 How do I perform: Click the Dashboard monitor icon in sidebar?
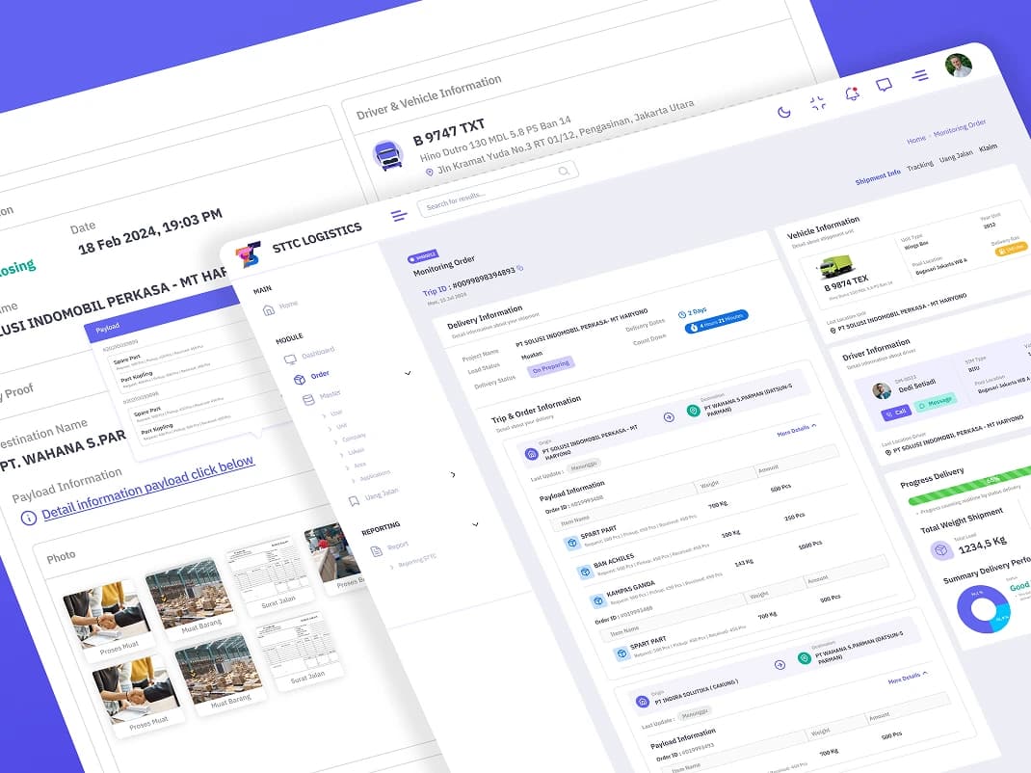point(290,360)
